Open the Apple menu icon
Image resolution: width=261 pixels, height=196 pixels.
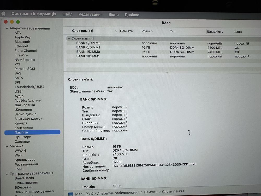[x=3, y=14]
